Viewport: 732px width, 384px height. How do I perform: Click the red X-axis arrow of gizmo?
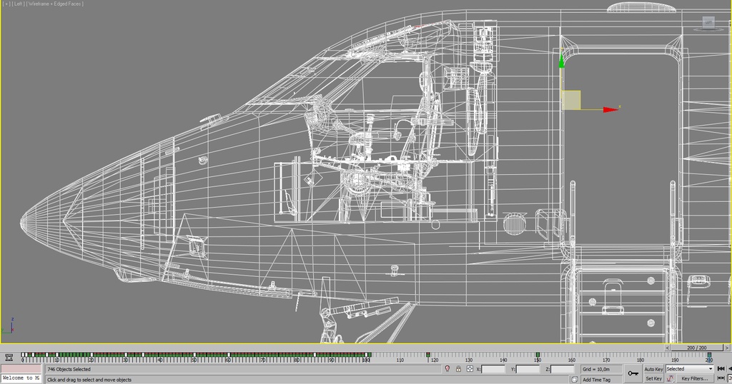(x=610, y=109)
